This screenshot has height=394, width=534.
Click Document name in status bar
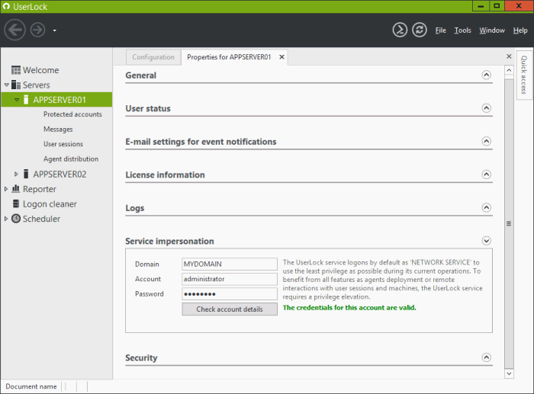[x=31, y=386]
